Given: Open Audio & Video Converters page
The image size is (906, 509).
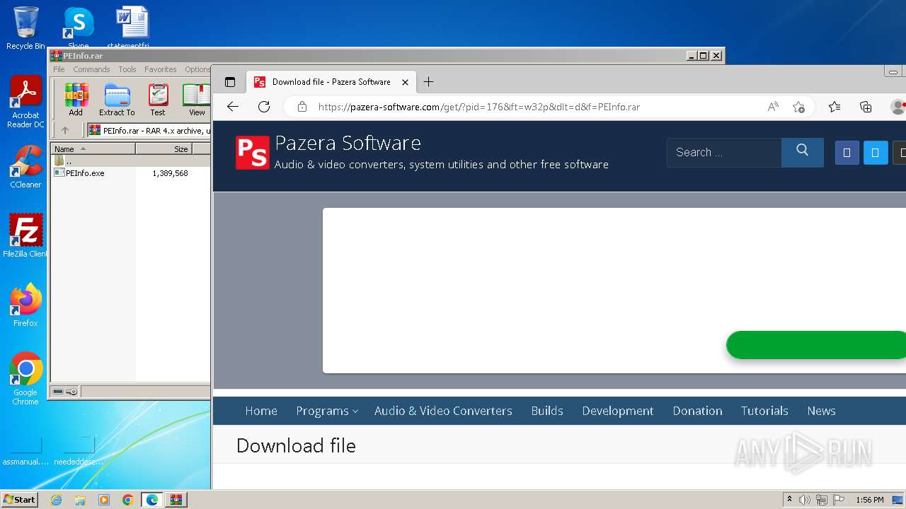Looking at the screenshot, I should (443, 411).
